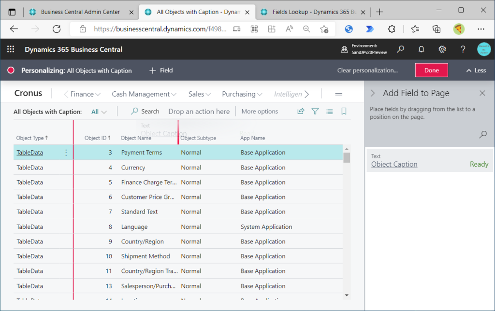
Task: Close the Fields Lookup browser tab
Action: point(363,12)
